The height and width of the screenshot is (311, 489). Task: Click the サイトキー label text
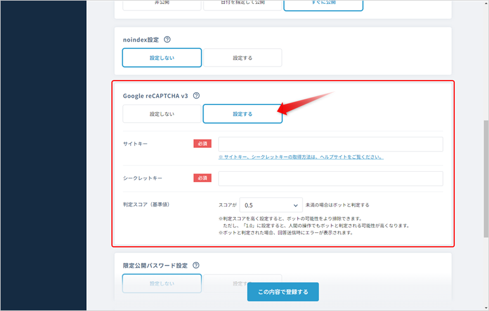coord(135,144)
